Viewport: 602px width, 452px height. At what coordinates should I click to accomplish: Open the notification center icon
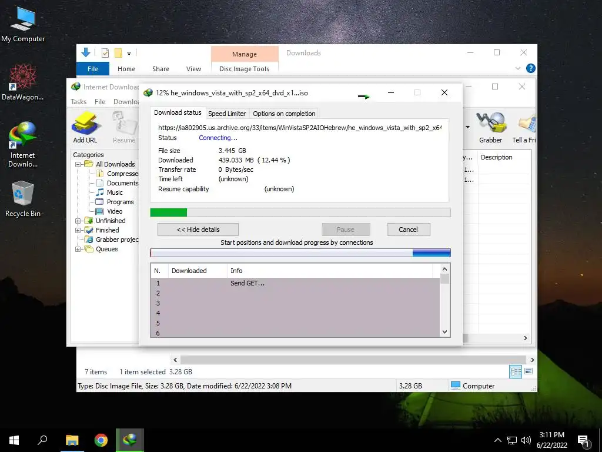point(584,440)
